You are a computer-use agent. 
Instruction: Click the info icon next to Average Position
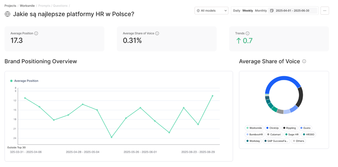click(x=36, y=33)
